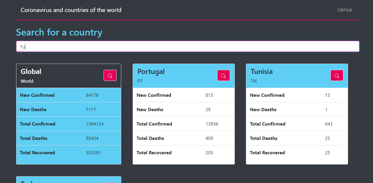Viewport: 373px width, 183px height.
Task: Click Global Total Confirmed value 1594124
Action: [x=95, y=124]
